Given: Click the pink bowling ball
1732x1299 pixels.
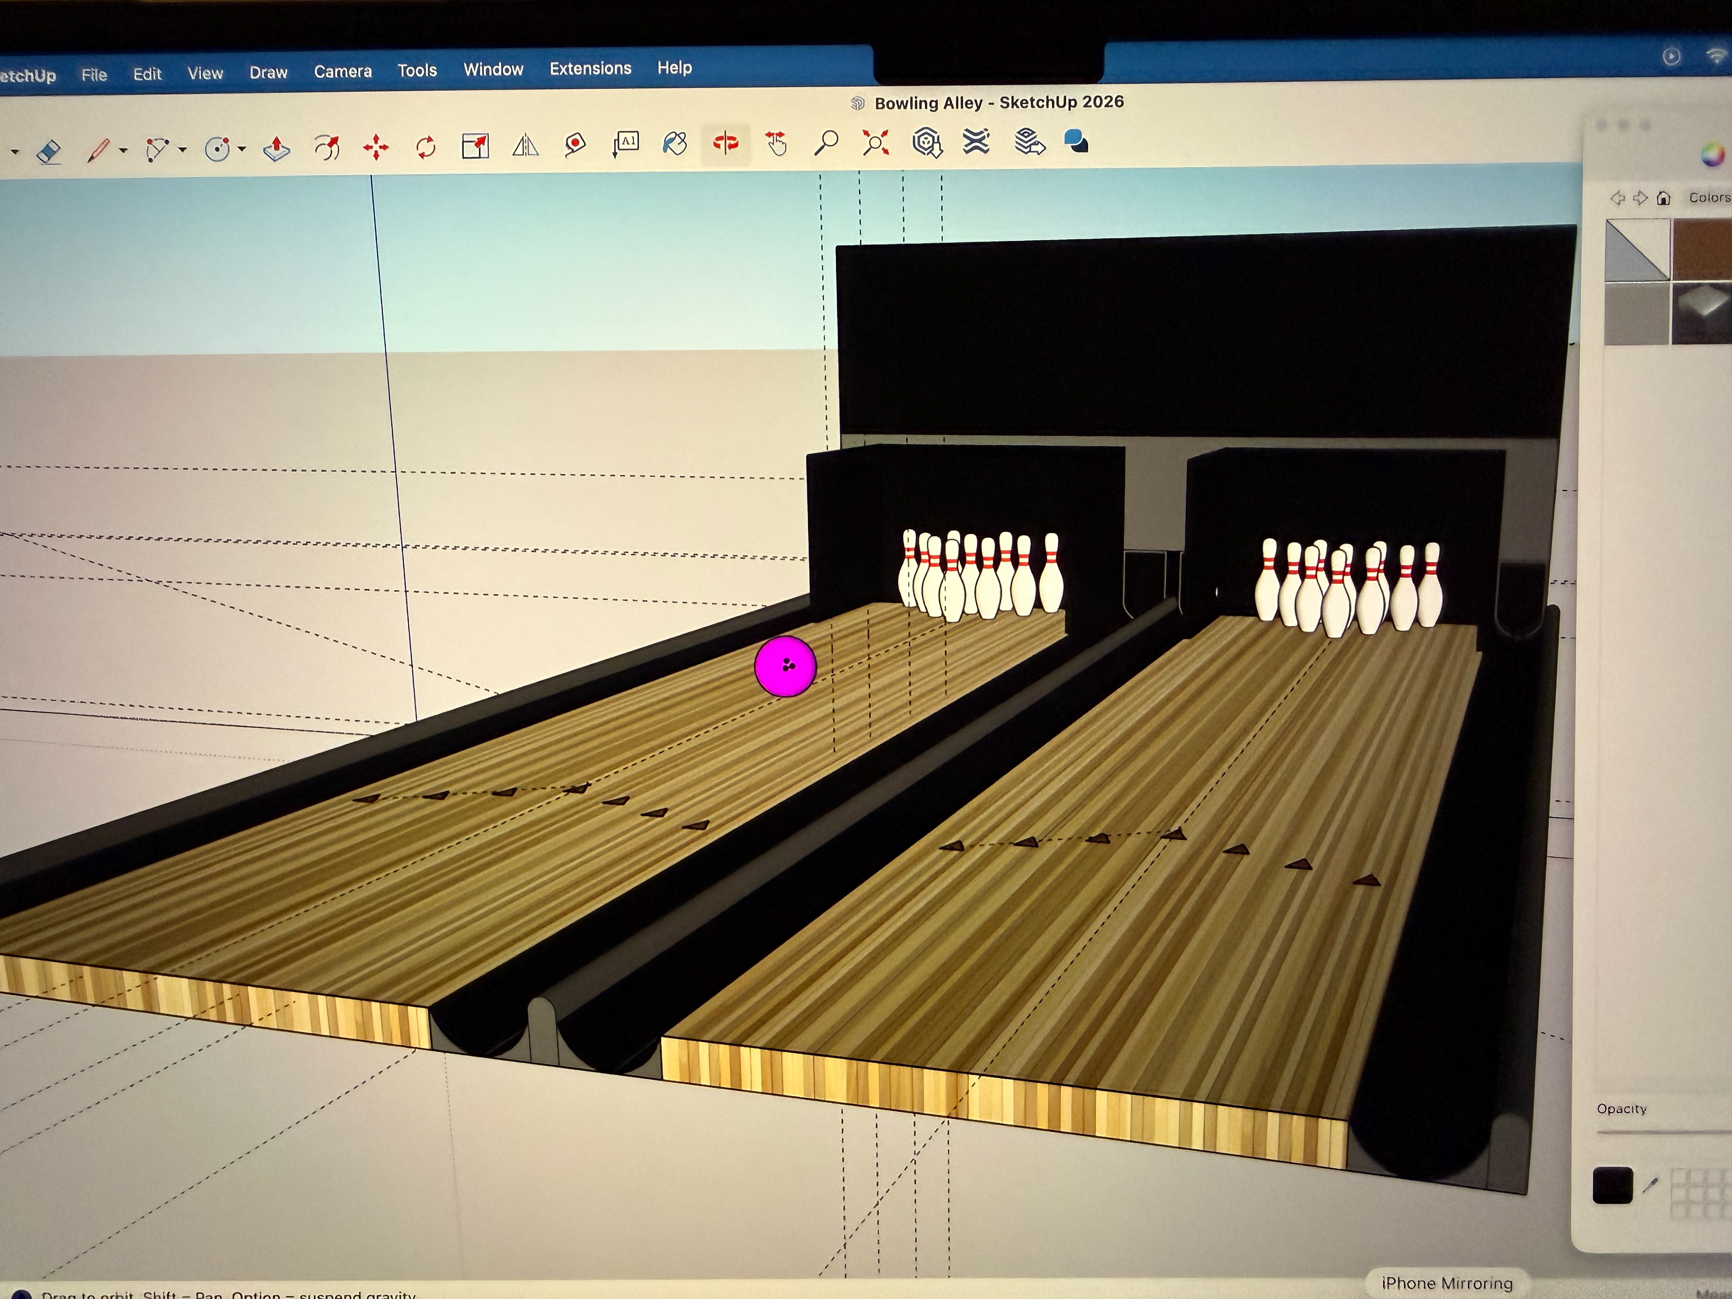Looking at the screenshot, I should tap(784, 666).
